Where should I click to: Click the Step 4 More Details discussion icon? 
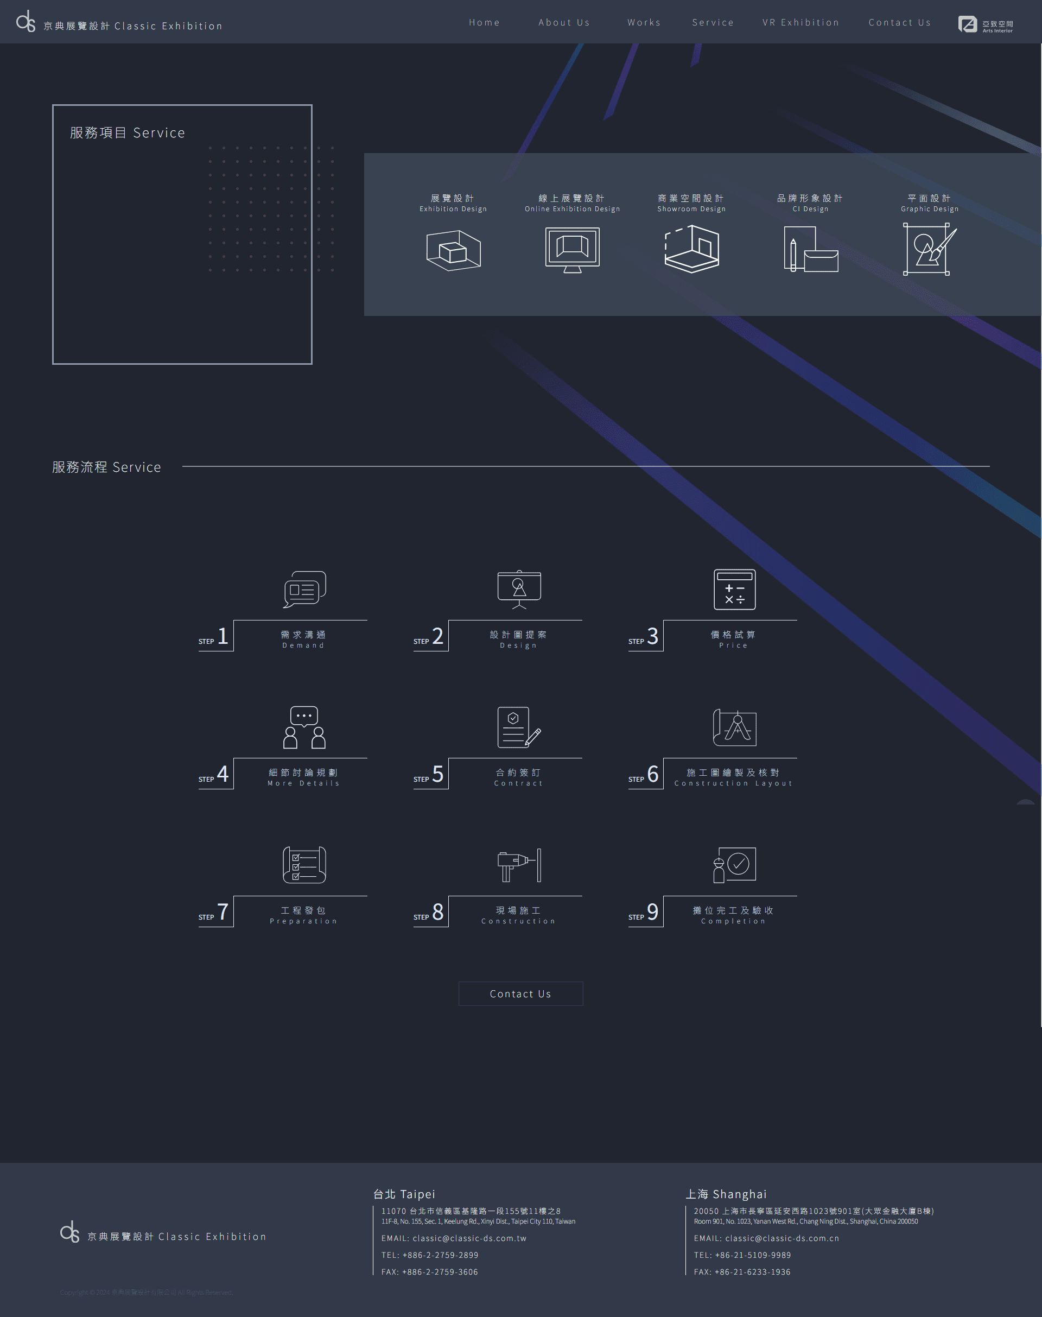point(304,727)
